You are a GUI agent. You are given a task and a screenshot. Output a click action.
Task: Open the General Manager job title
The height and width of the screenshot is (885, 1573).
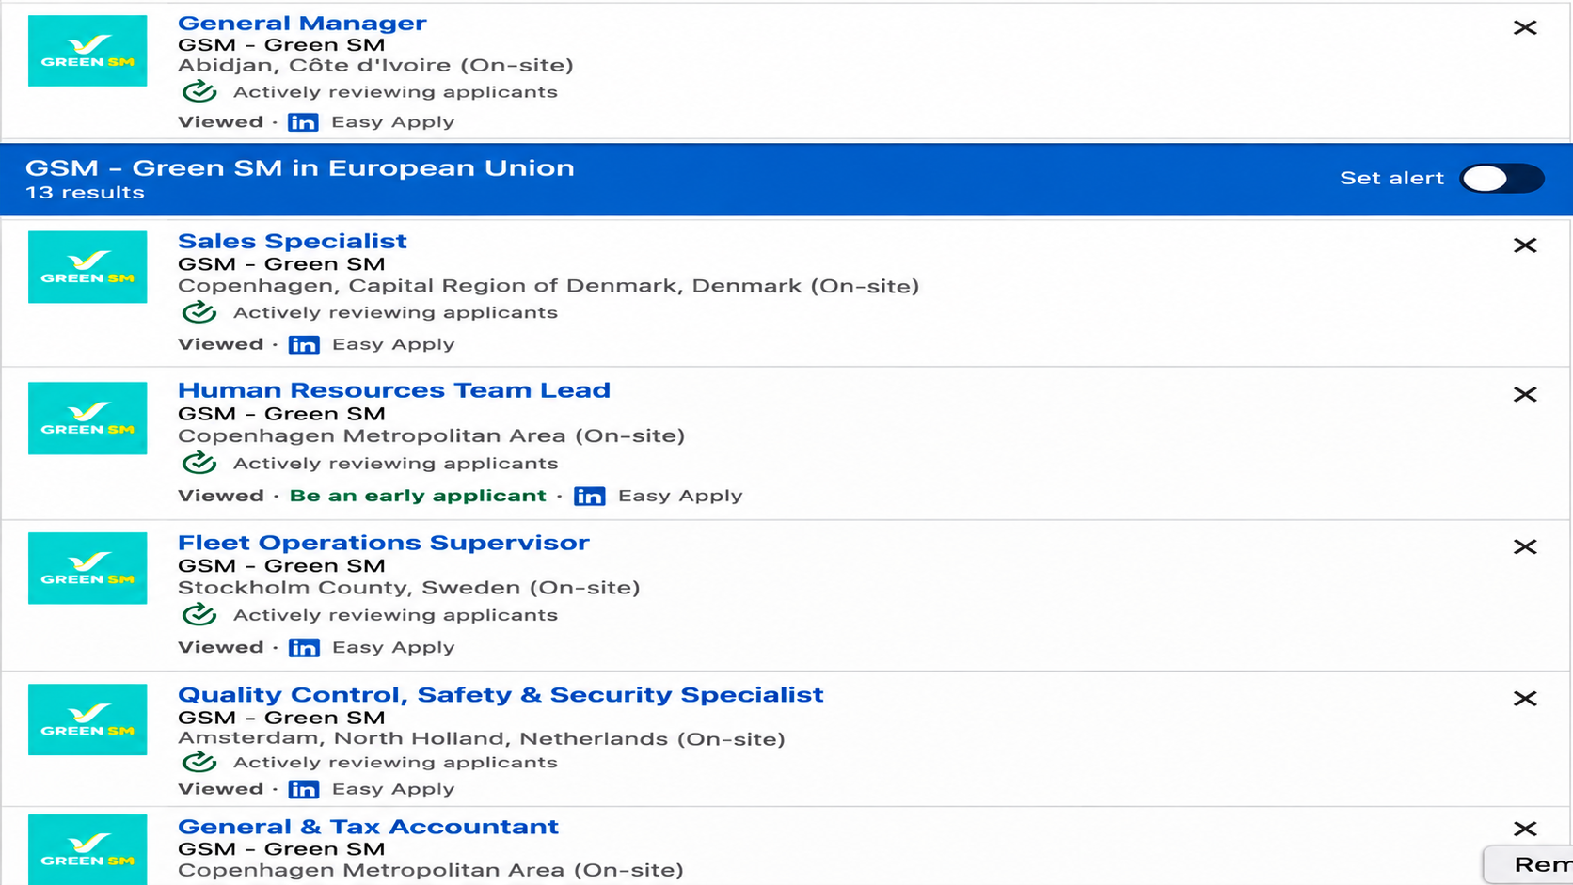[x=302, y=23]
